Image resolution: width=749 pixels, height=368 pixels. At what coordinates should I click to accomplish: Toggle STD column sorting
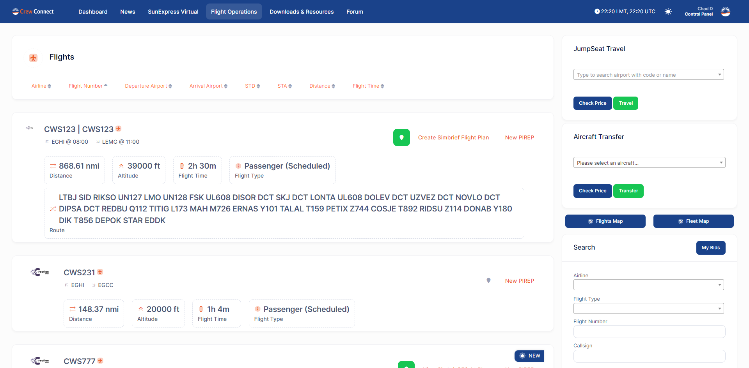click(252, 86)
